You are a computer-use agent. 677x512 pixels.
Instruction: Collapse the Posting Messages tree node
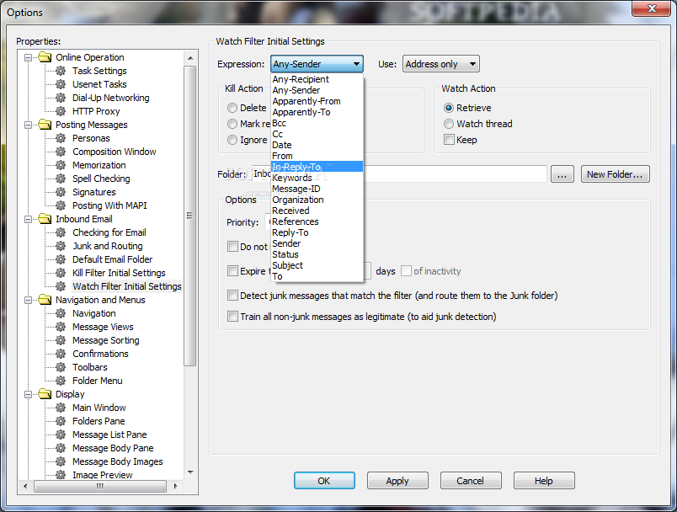point(28,125)
